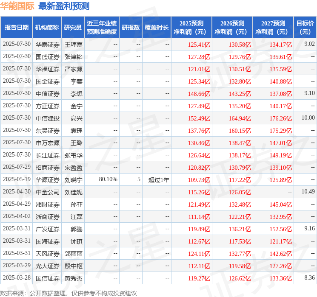The image size is (317, 297).
Task: Click target price 9.16
Action: [x=309, y=228]
